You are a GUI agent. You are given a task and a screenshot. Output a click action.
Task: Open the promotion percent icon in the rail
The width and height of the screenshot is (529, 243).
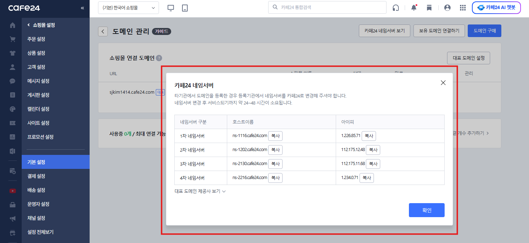pyautogui.click(x=13, y=123)
